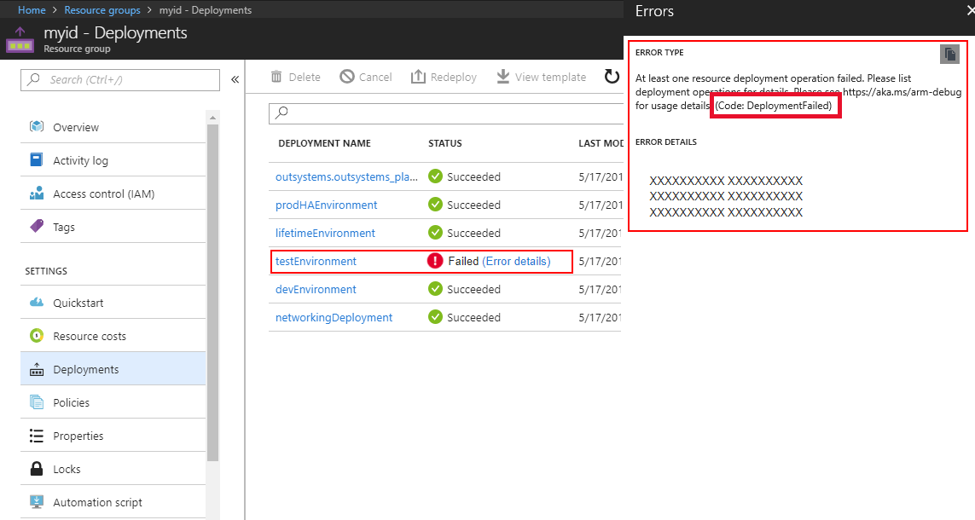Open the testEnvironment deployment
Viewport: 975px width, 520px height.
(x=315, y=261)
